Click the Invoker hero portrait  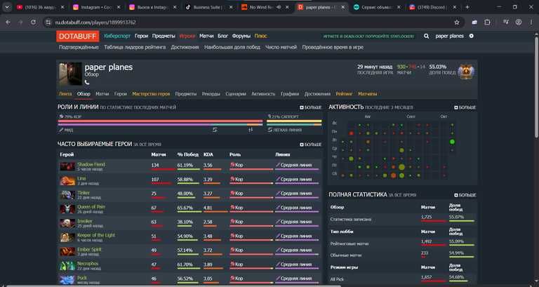click(x=67, y=223)
